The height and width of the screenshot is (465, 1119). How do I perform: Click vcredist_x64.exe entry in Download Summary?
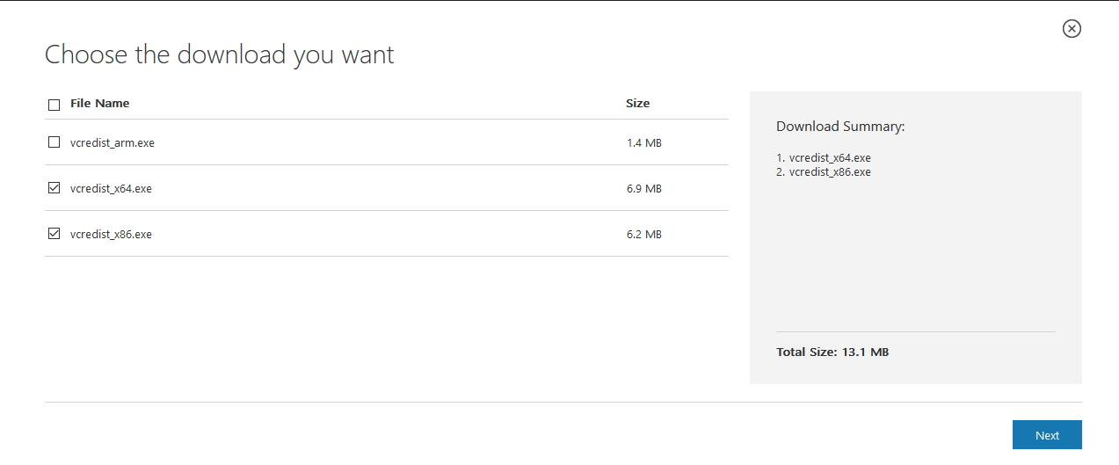(824, 158)
